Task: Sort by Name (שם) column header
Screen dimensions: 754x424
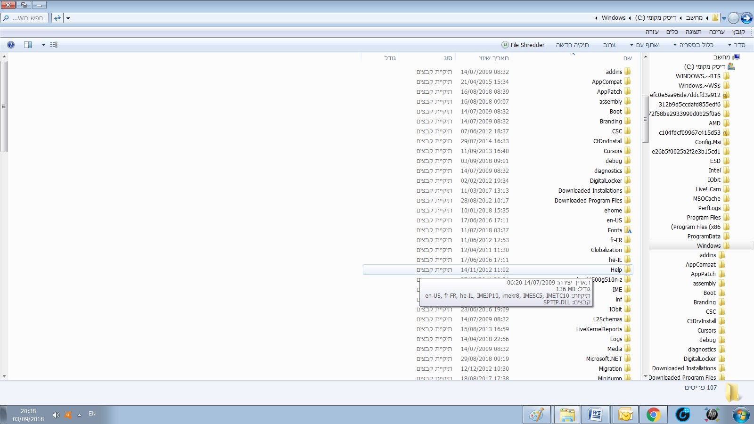Action: (574, 58)
